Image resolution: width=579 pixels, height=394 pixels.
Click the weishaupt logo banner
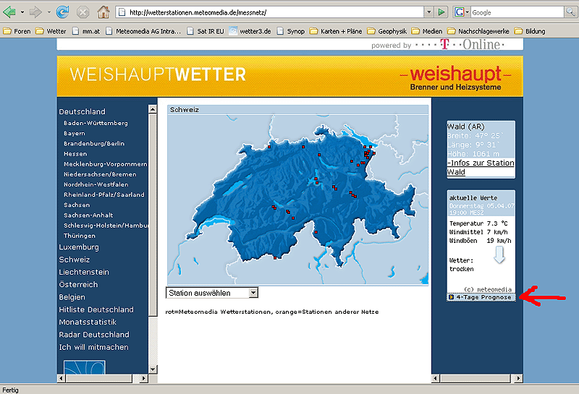[456, 78]
